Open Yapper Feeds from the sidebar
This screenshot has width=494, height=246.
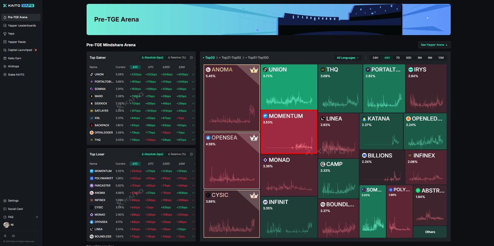(21, 42)
